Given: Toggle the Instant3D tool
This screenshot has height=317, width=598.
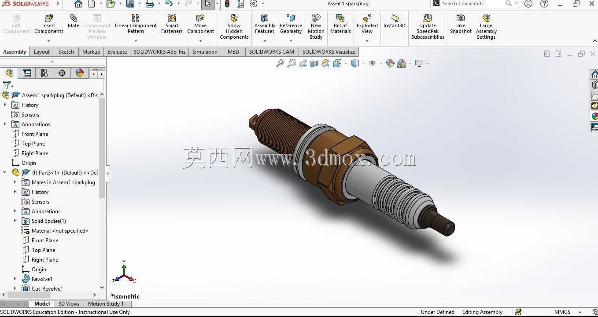Looking at the screenshot, I should point(394,22).
